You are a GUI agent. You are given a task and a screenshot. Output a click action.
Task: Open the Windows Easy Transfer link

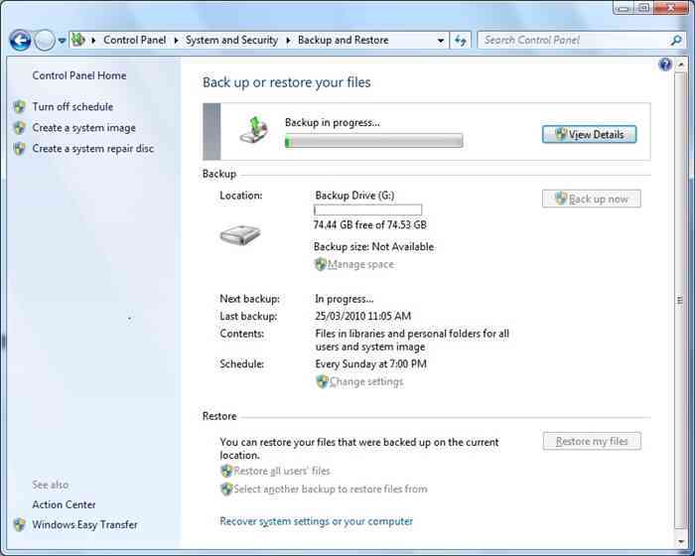point(84,524)
